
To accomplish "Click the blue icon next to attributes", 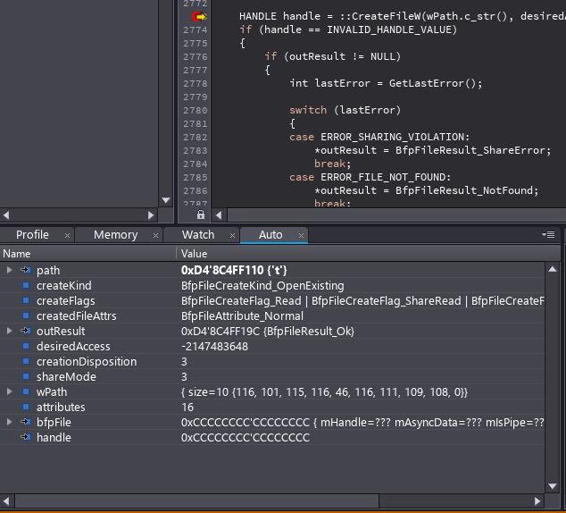I will 26,407.
